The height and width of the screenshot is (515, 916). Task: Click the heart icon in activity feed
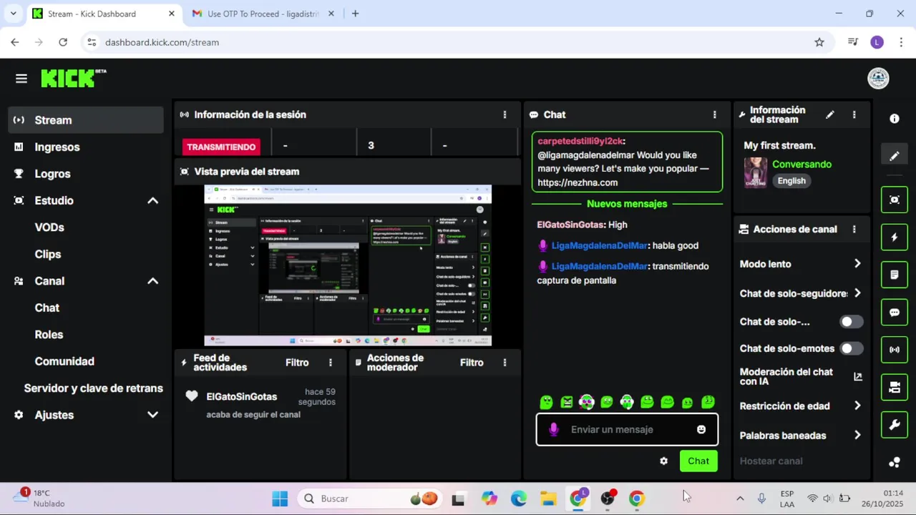coord(191,396)
